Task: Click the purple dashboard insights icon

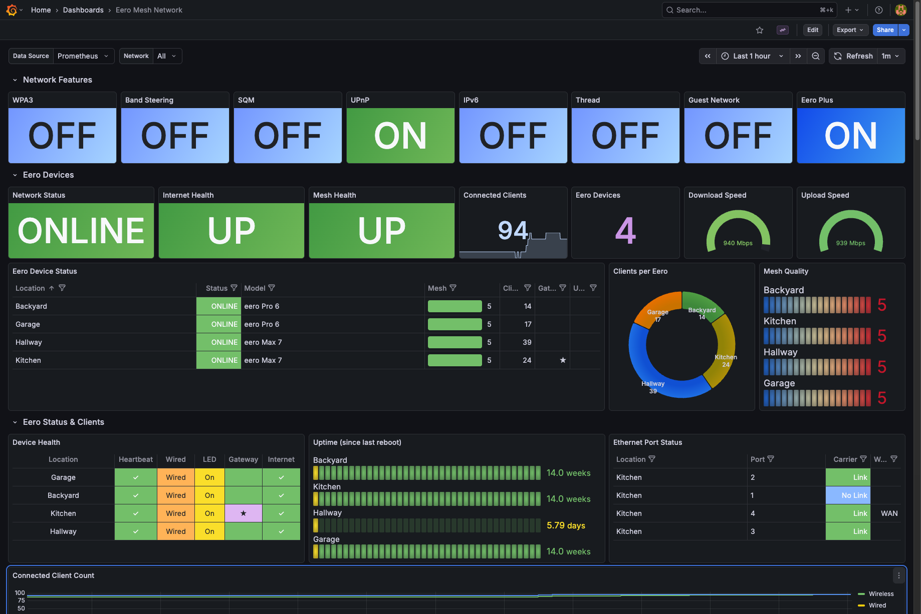Action: tap(783, 30)
